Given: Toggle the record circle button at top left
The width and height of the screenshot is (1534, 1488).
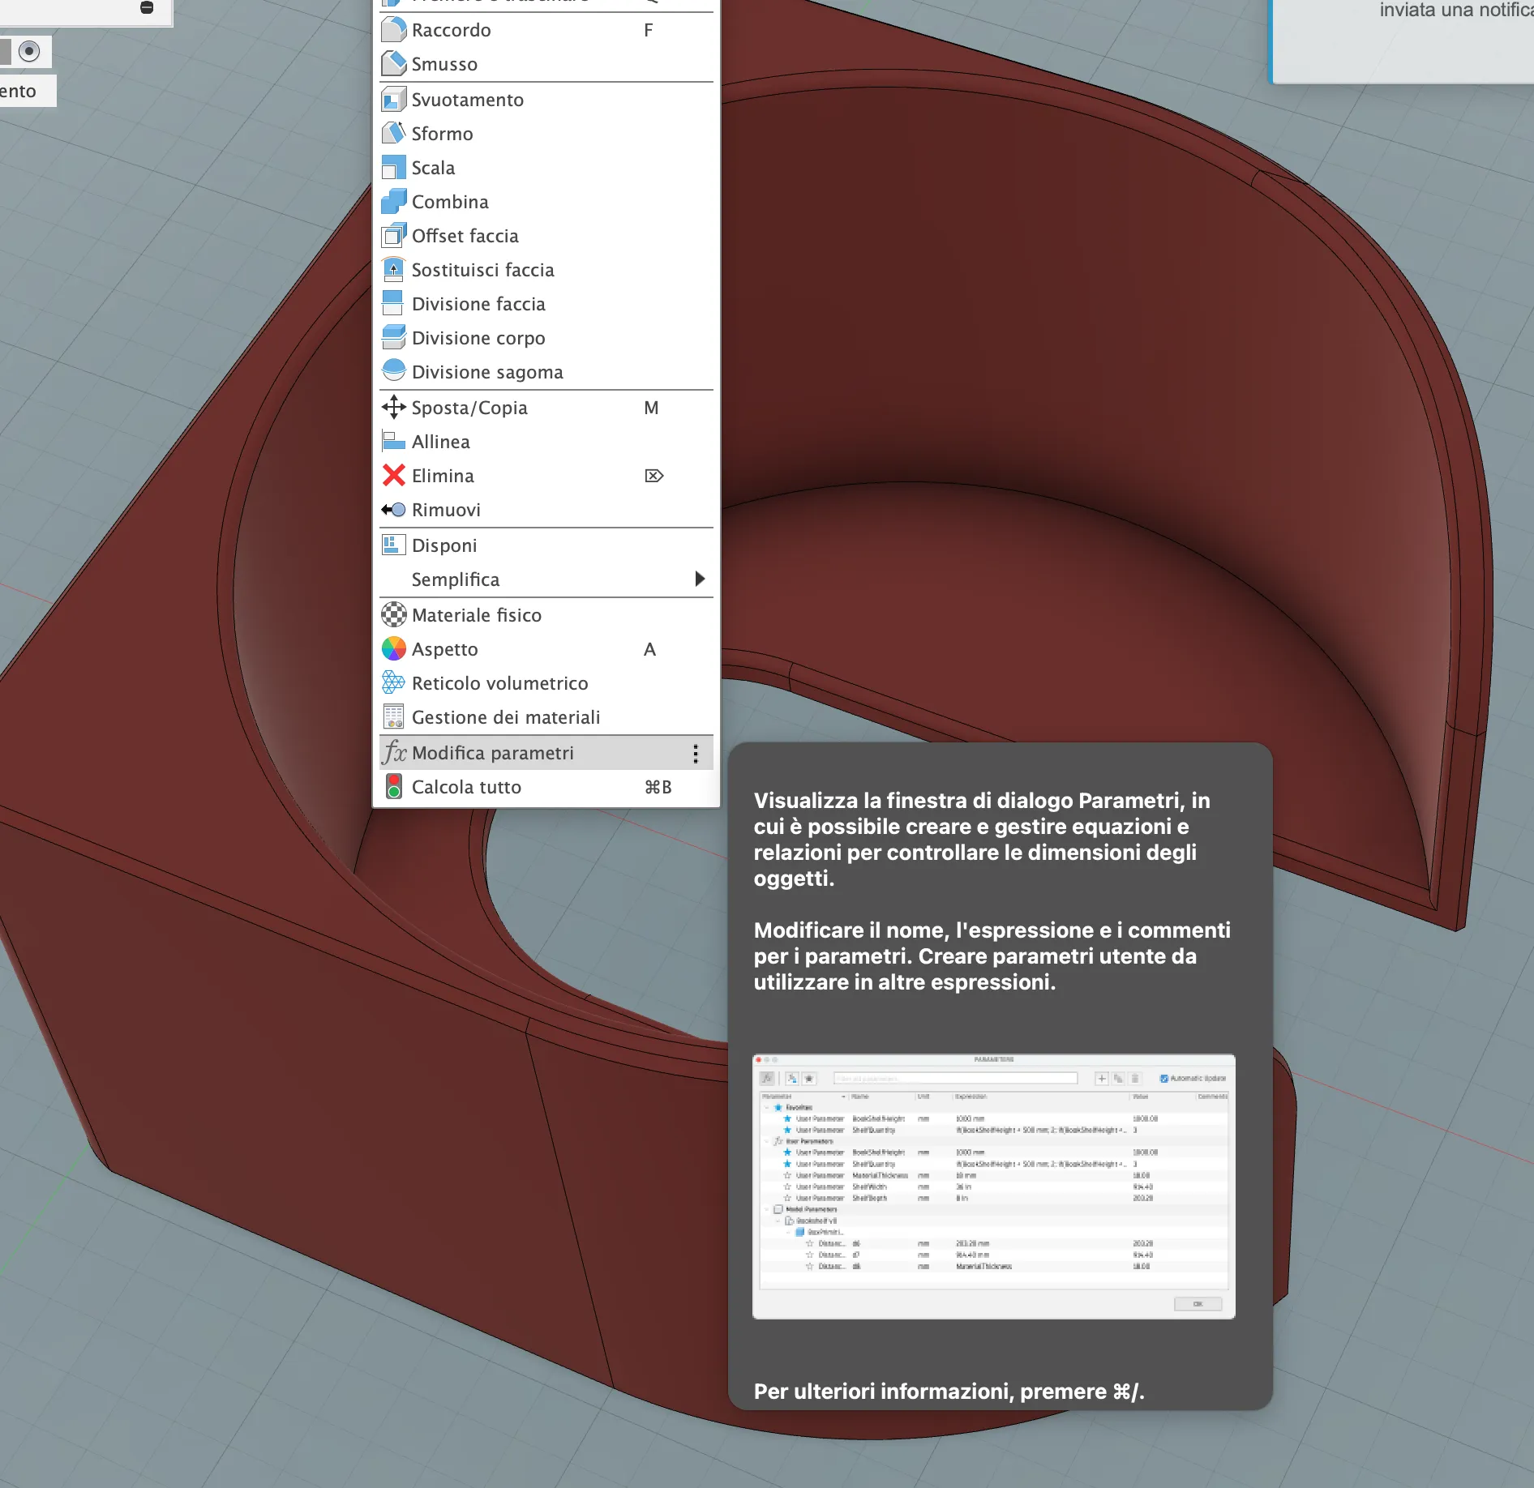Looking at the screenshot, I should pos(29,52).
